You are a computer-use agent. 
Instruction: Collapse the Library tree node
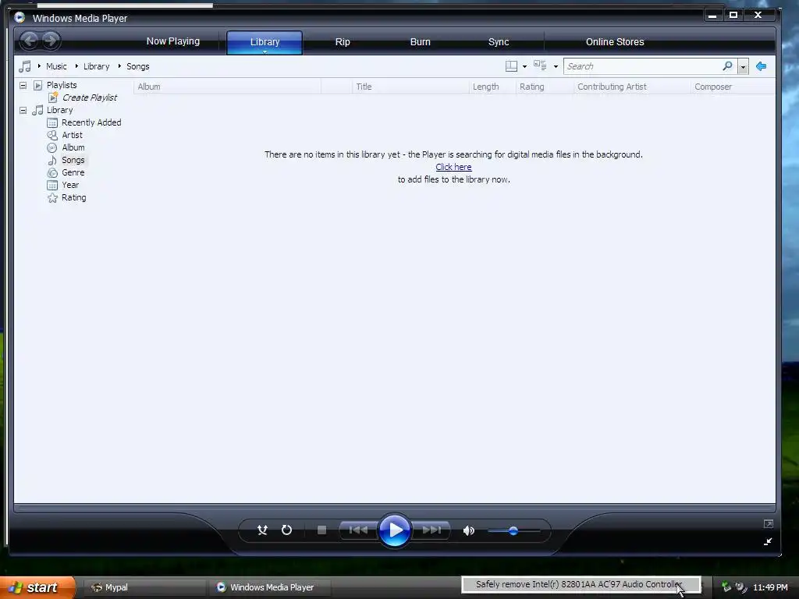tap(23, 110)
